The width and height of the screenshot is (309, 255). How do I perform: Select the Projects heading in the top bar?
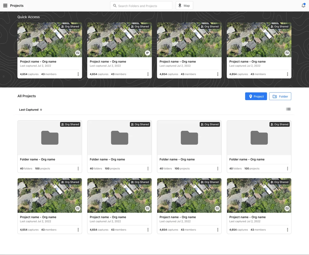17,5
